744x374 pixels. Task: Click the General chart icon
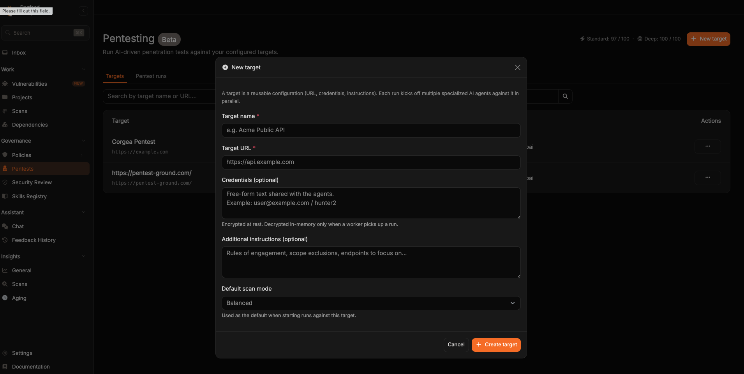pos(5,270)
